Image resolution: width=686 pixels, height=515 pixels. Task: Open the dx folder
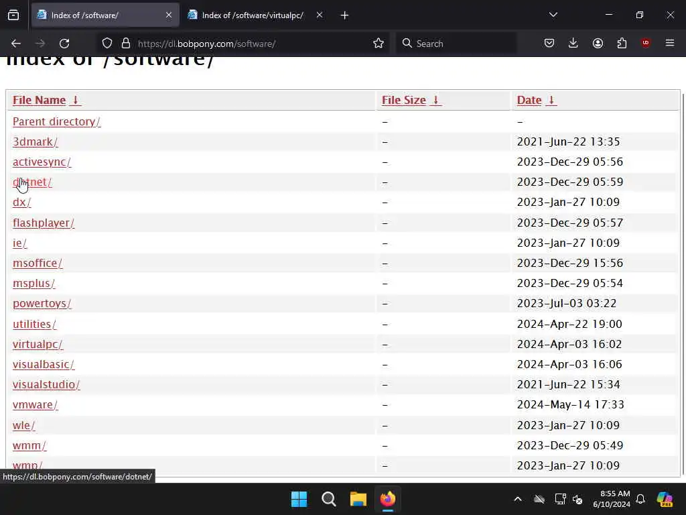(22, 203)
